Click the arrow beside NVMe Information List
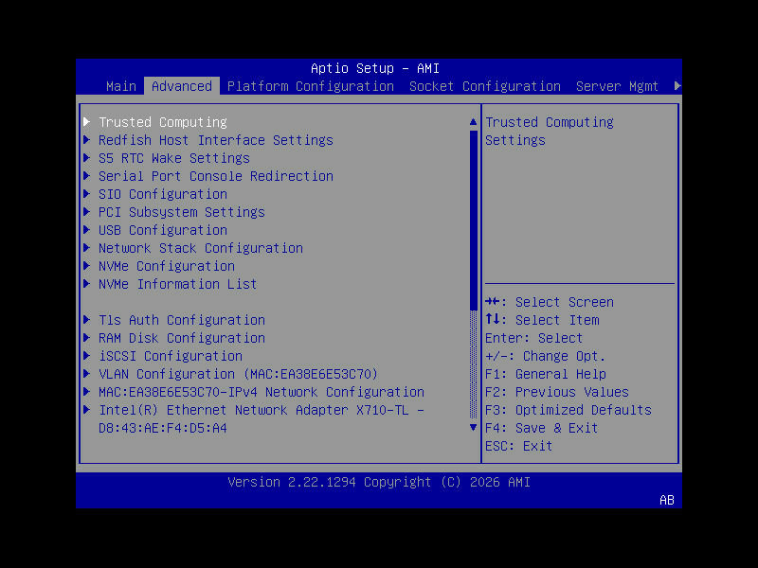Image resolution: width=758 pixels, height=568 pixels. click(87, 283)
